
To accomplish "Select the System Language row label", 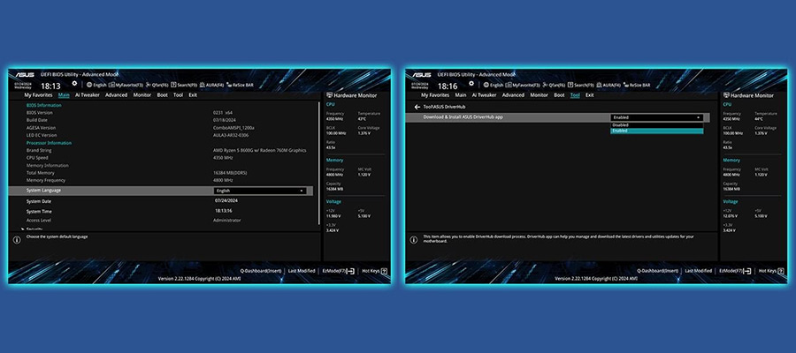I will 43,191.
